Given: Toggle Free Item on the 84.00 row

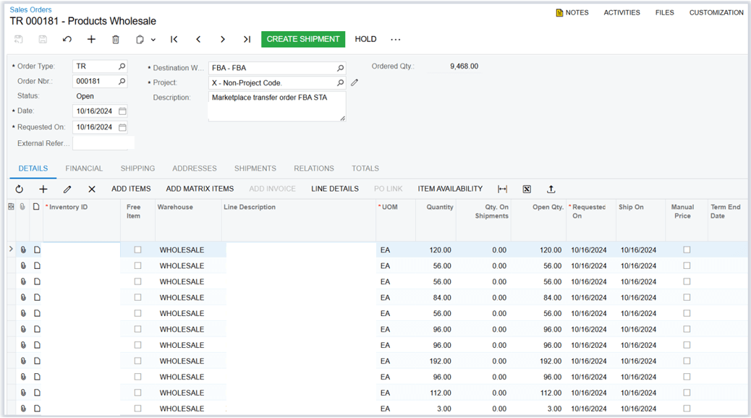Looking at the screenshot, I should pos(138,297).
